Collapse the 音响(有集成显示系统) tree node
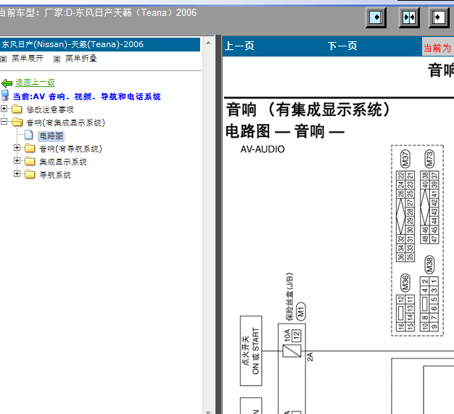Viewport: 454px width, 414px height. tap(4, 123)
